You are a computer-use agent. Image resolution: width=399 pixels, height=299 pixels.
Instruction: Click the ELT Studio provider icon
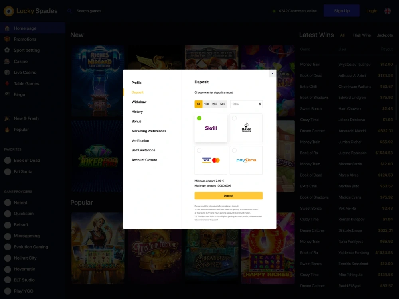tap(8, 280)
